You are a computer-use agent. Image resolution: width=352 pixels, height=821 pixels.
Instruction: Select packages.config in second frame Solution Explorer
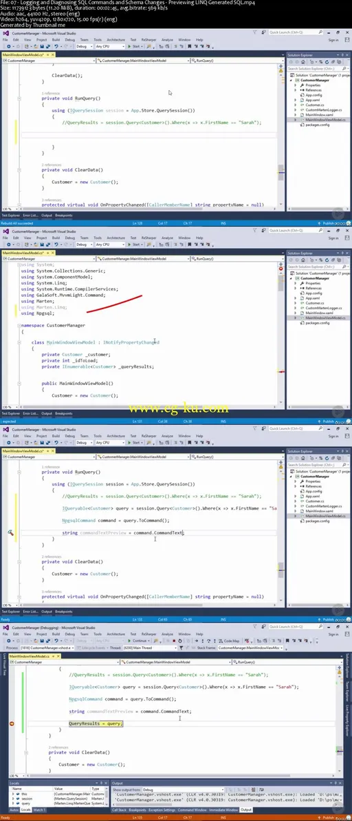[x=317, y=322]
